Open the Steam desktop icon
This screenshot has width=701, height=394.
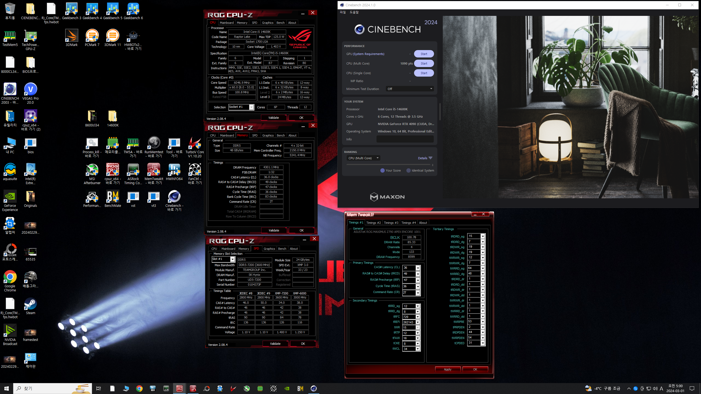pos(30,306)
